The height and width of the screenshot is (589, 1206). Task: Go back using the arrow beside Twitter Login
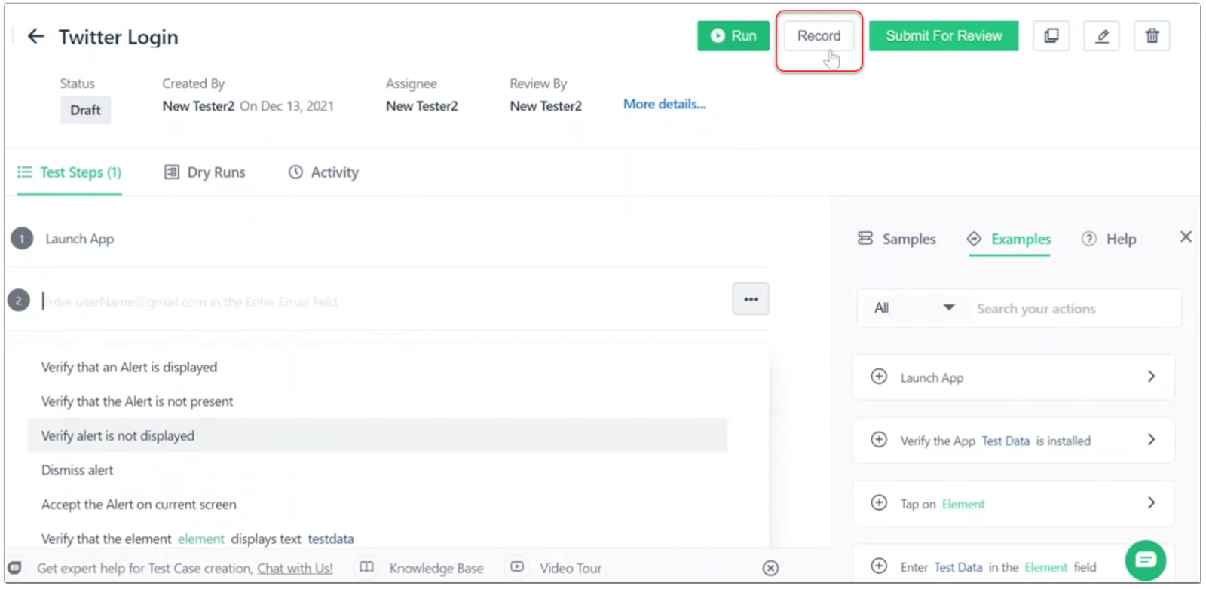(x=35, y=36)
